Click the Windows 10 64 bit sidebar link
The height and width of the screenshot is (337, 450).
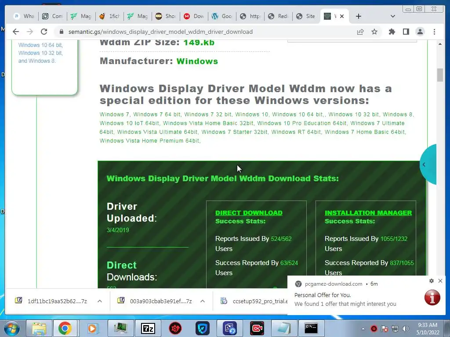tap(40, 45)
